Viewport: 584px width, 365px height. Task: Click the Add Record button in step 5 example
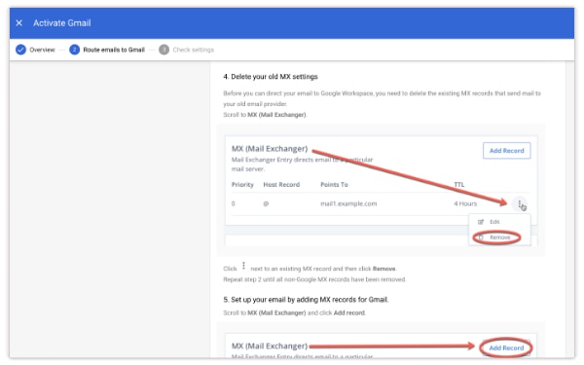506,347
